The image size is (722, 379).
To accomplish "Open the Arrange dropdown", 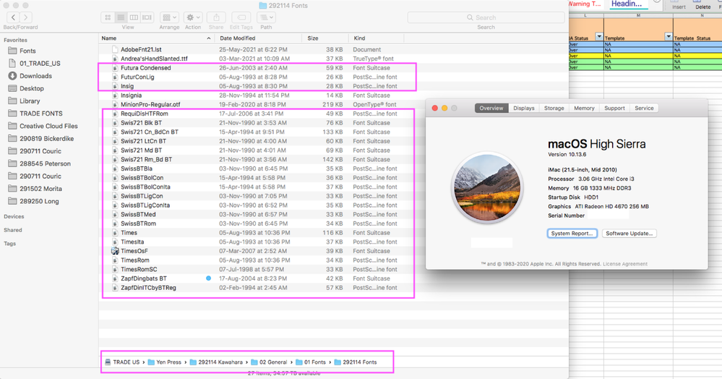I will point(169,17).
